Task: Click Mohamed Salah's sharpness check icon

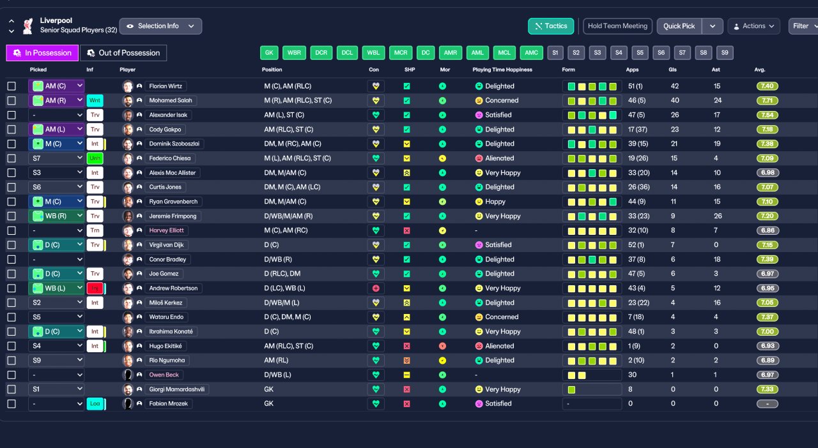Action: [x=407, y=101]
